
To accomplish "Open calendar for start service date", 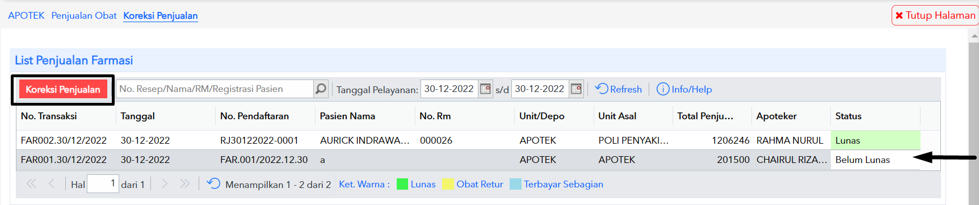I will 485,89.
